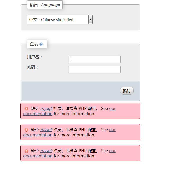This screenshot has width=171, height=169.
Task: Select the 中文 - Chinese simplified combo box
Action: (x=58, y=20)
